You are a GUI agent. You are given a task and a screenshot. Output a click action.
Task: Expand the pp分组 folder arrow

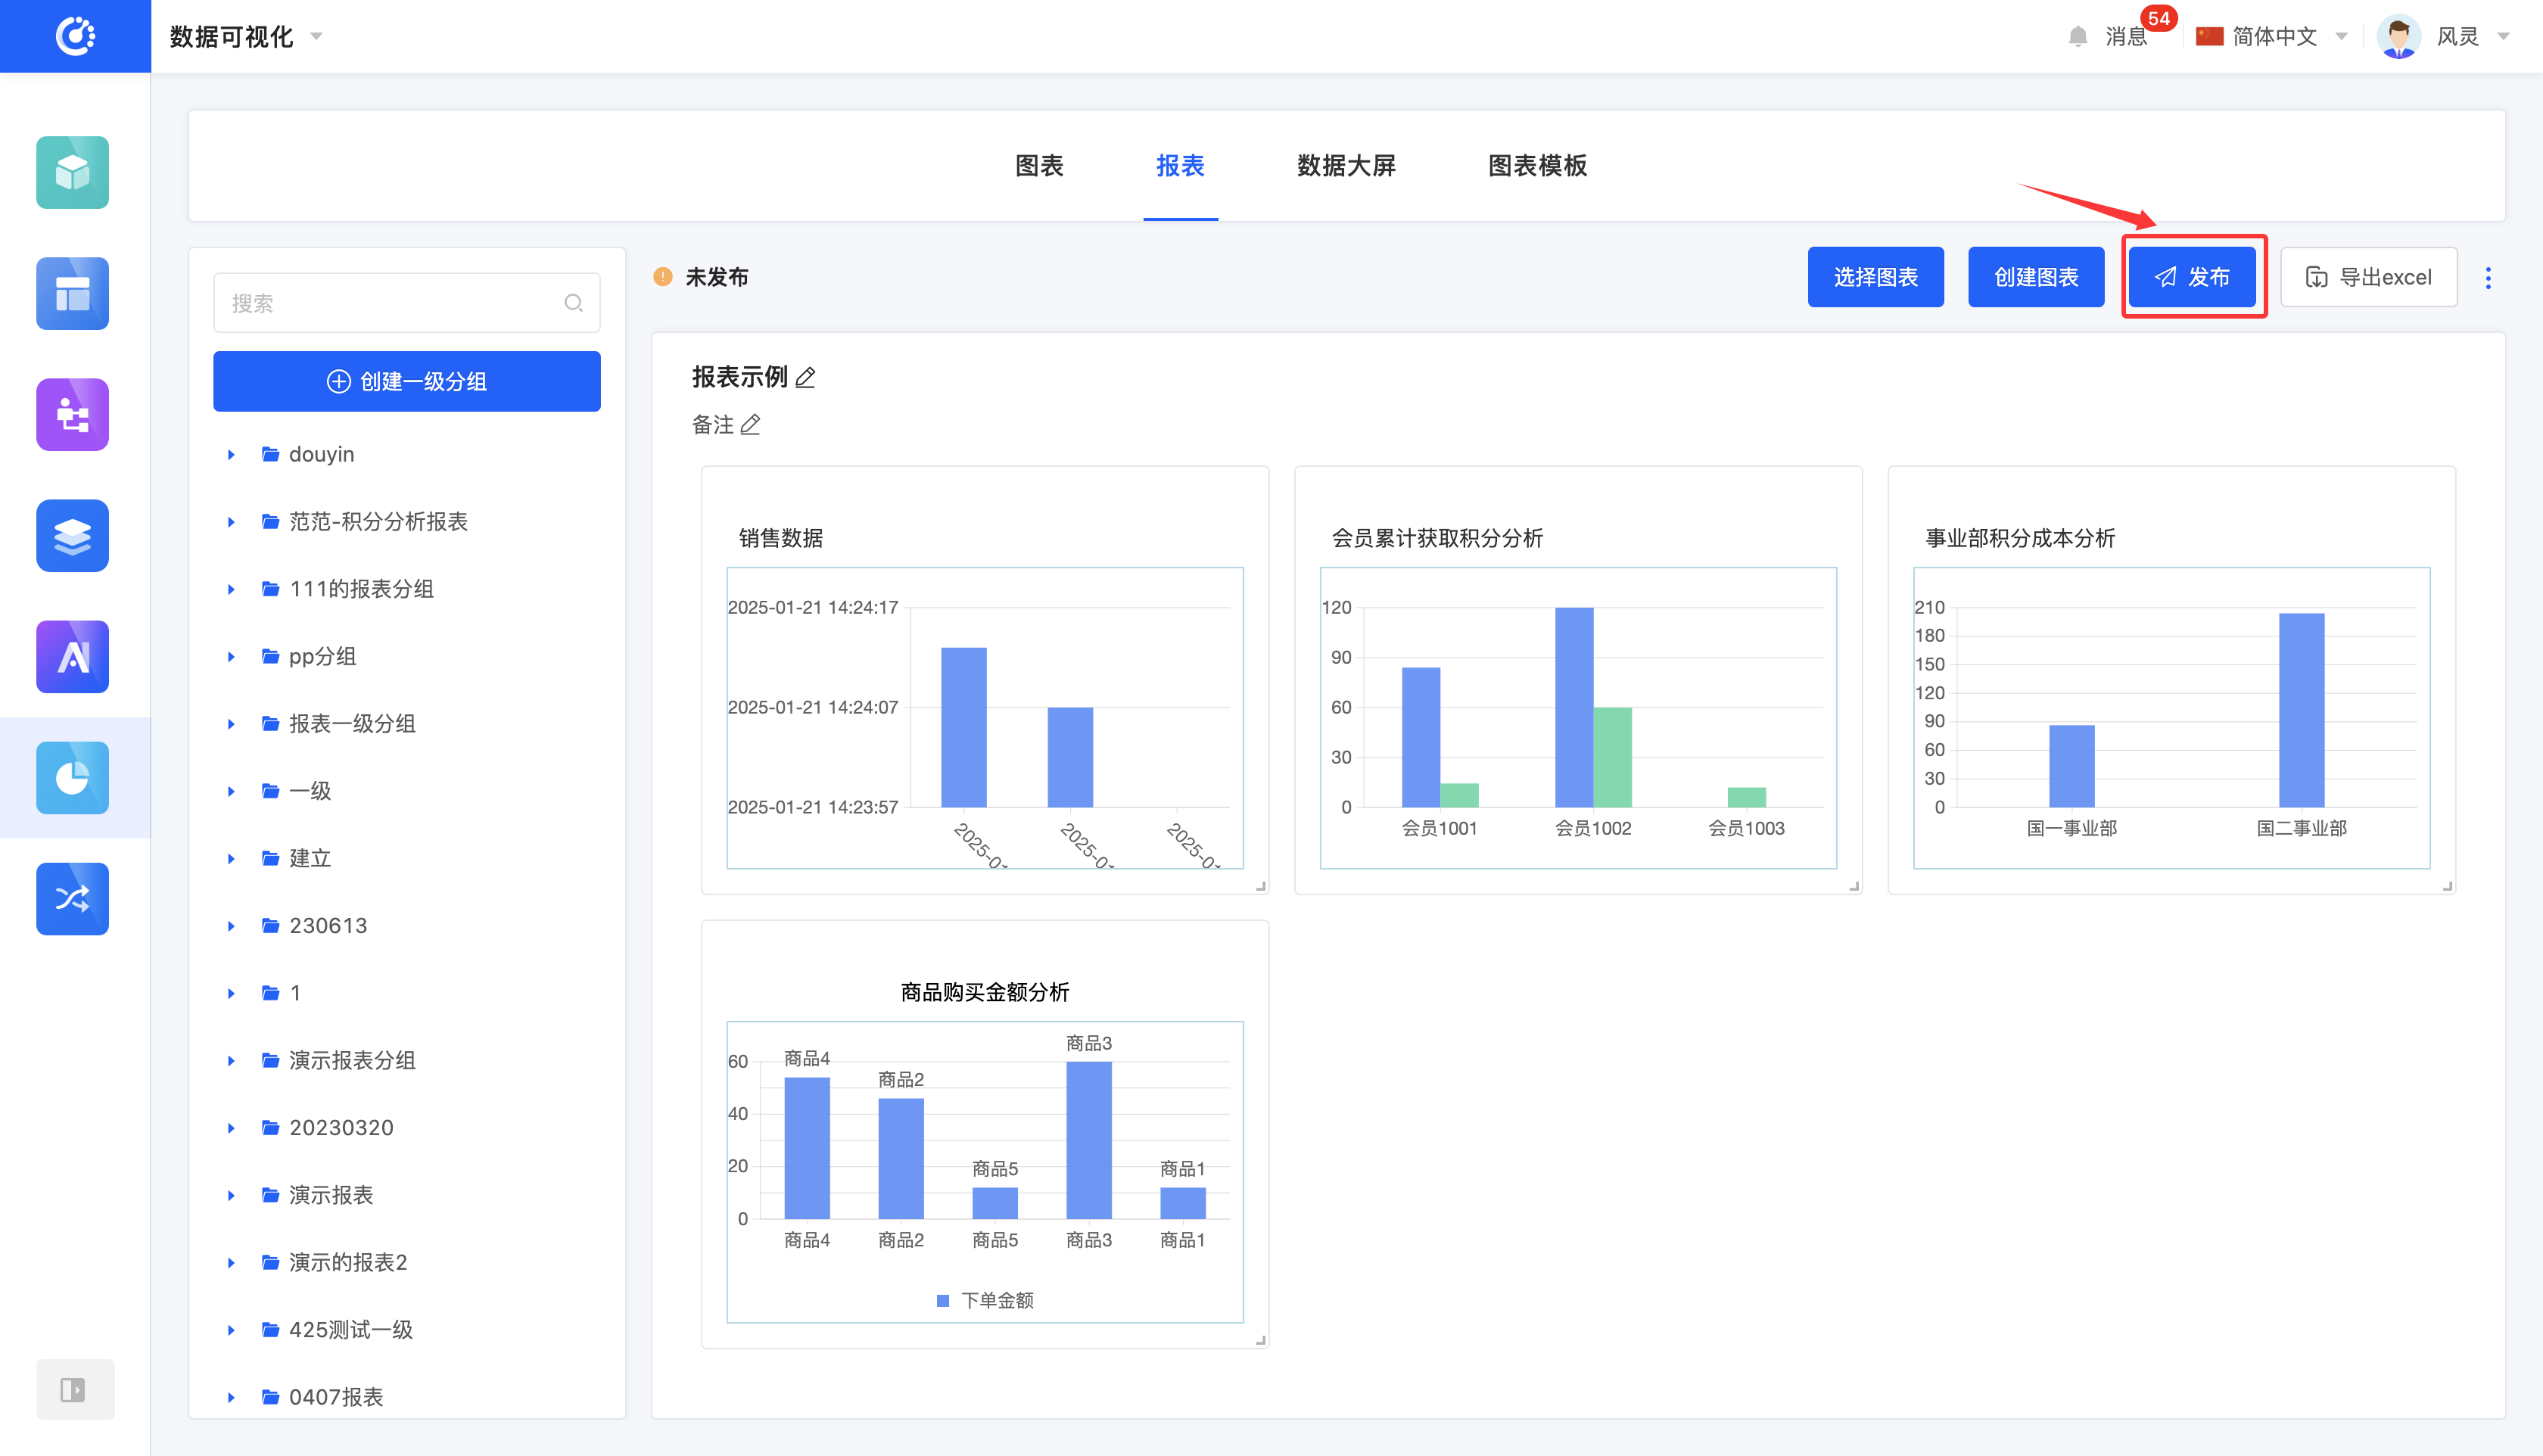tap(231, 656)
